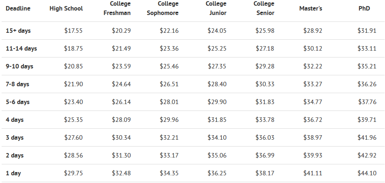Click the Master's column header
This screenshot has width=385, height=183.
[x=310, y=9]
